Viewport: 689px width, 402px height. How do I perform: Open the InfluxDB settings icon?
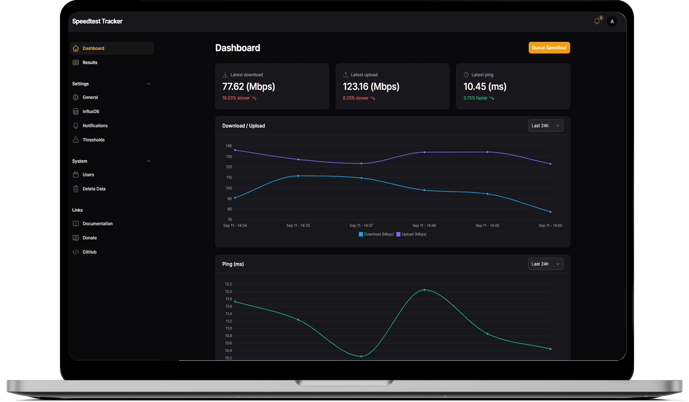click(75, 111)
